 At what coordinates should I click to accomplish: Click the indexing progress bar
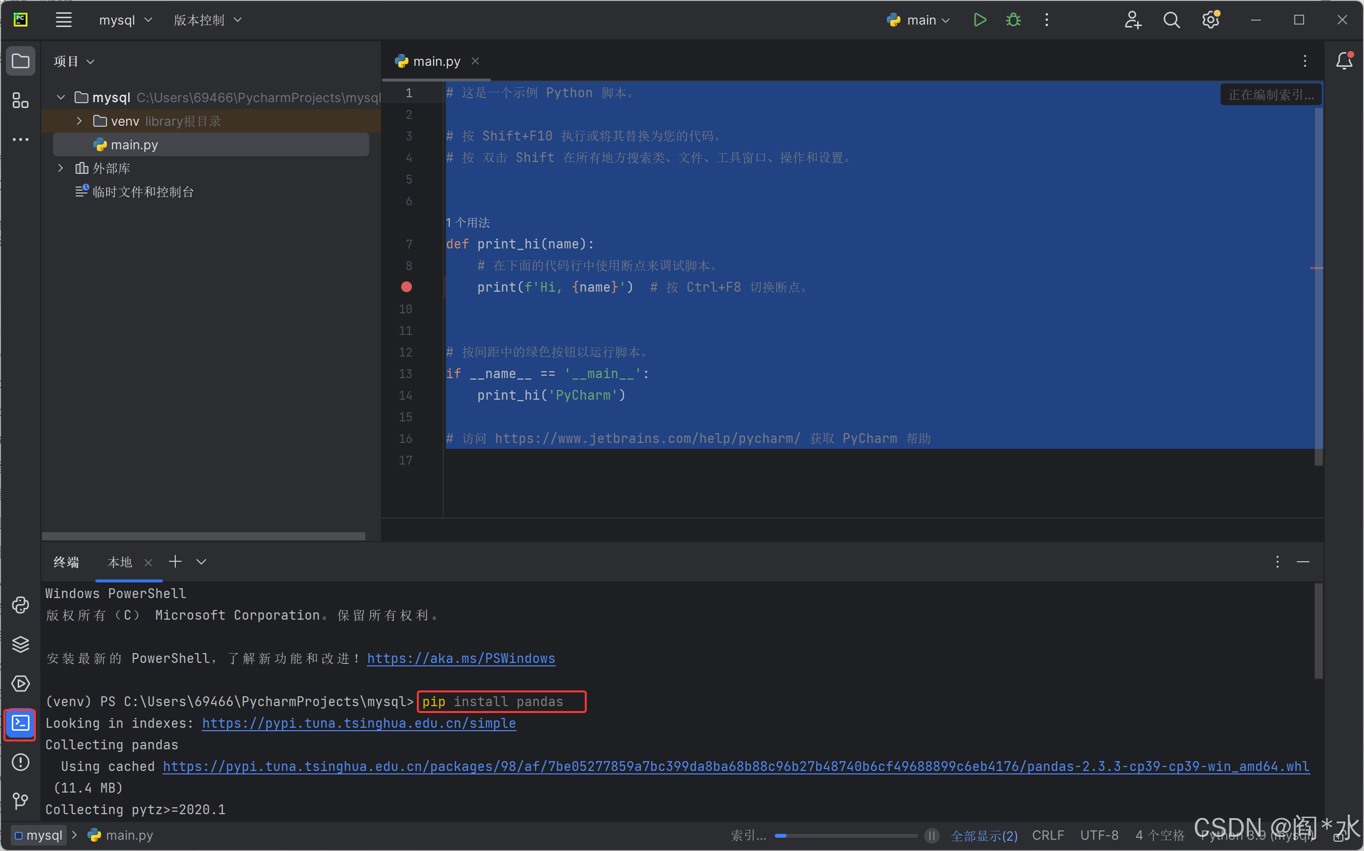(846, 835)
